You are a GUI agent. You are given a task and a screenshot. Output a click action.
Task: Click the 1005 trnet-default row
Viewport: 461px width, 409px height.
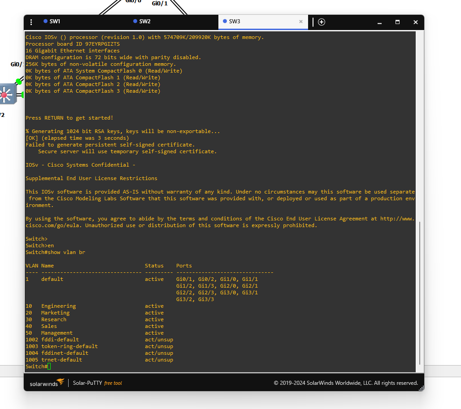point(100,360)
